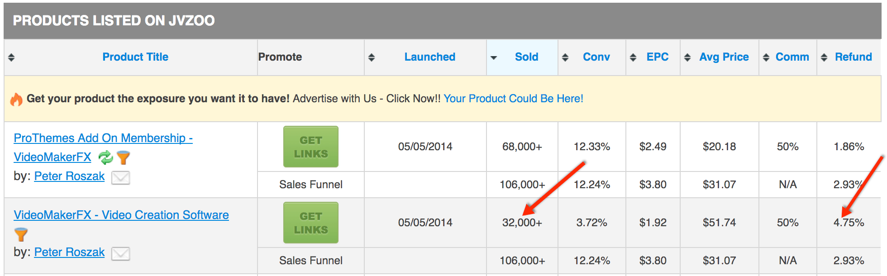
Task: Open Peter Roszak link in ProThemes row
Action: pyautogui.click(x=69, y=176)
